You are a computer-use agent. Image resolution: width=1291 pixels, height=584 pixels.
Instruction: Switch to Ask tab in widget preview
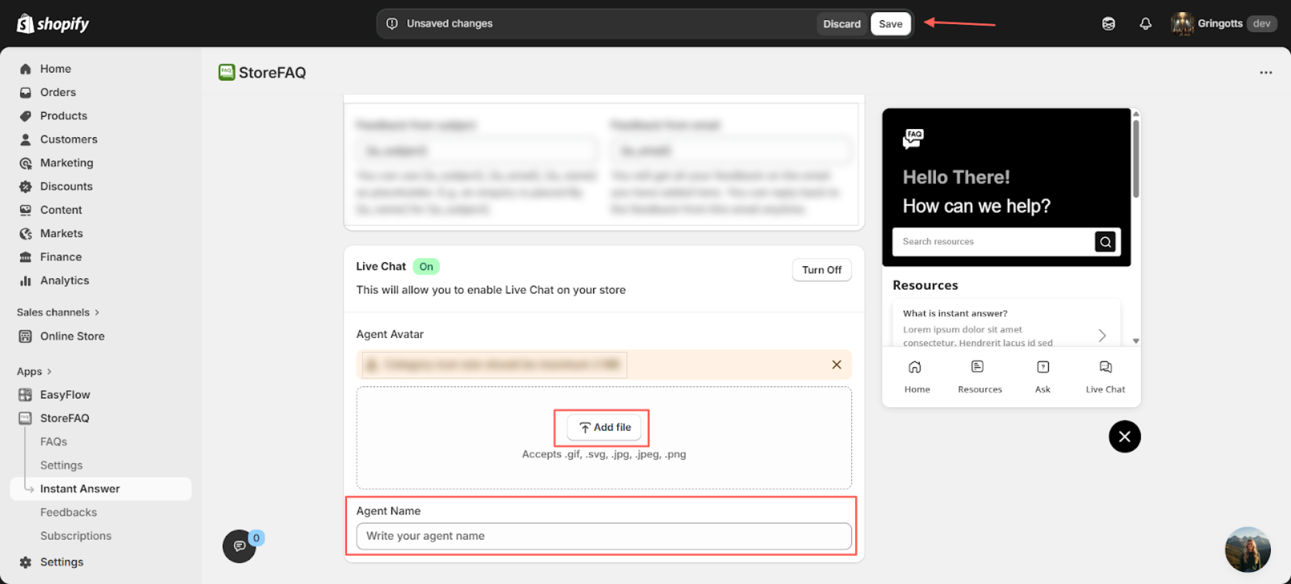(1042, 377)
